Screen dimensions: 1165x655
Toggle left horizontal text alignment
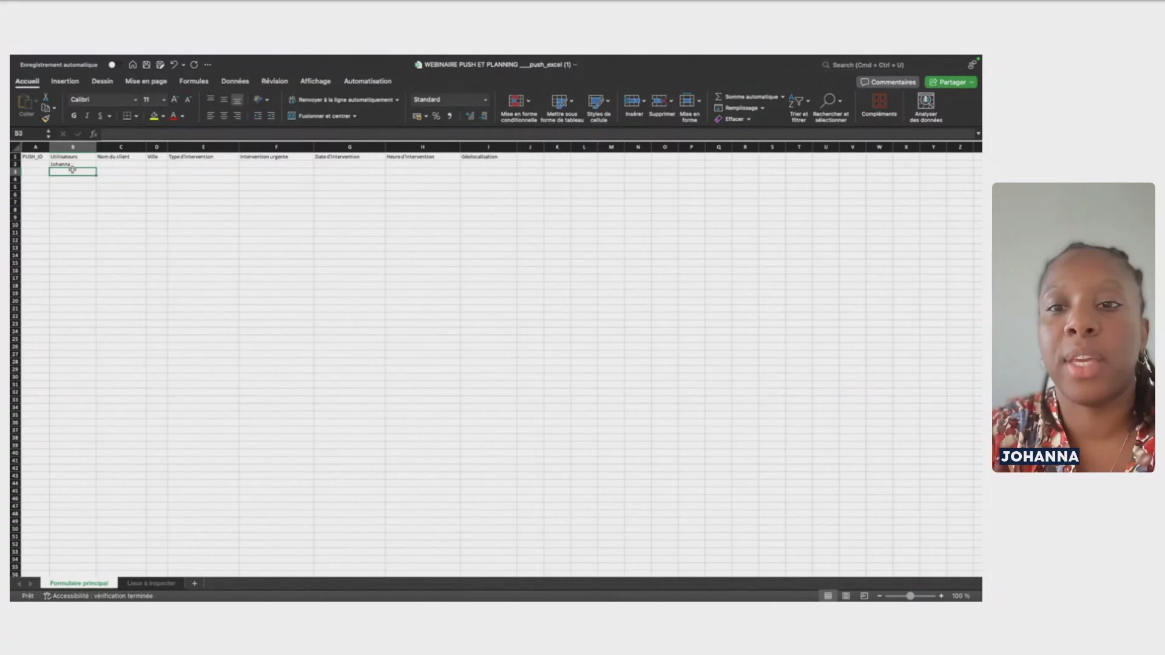211,116
